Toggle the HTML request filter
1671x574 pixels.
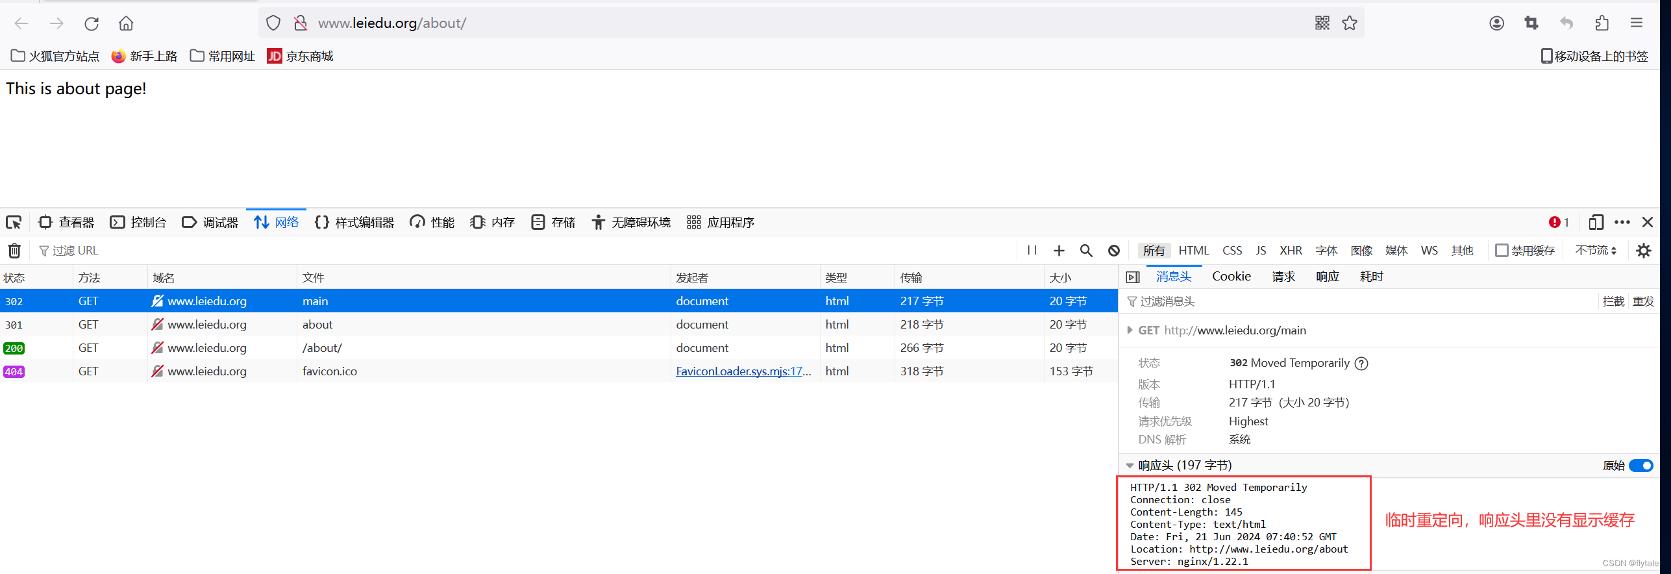1193,251
